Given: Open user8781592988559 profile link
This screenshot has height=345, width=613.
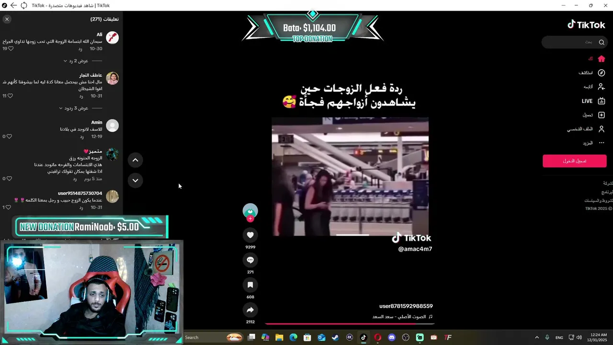Looking at the screenshot, I should pyautogui.click(x=406, y=306).
